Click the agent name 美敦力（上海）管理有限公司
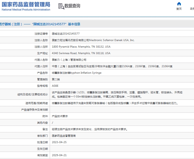 69,60
